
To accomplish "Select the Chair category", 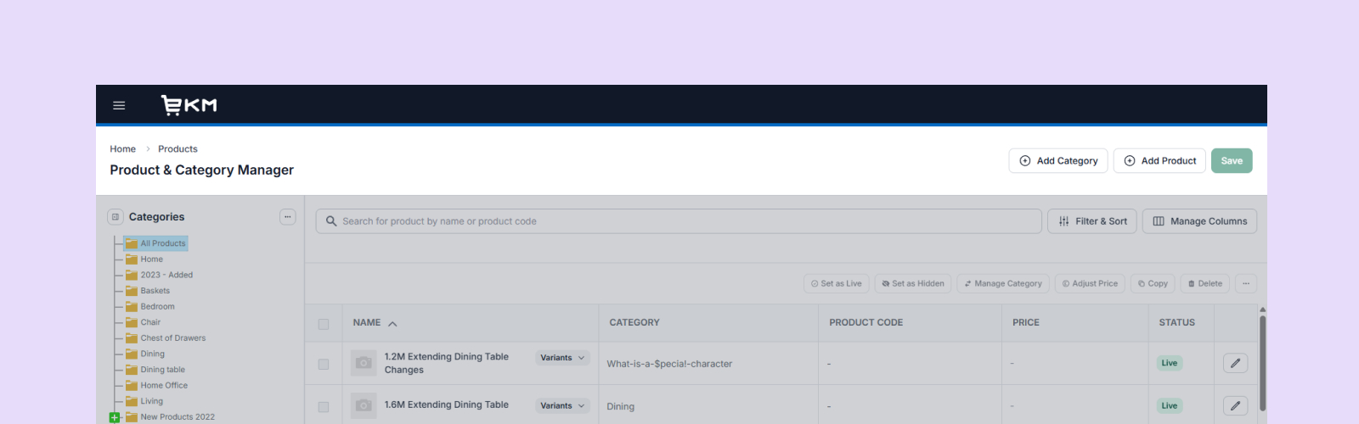I will click(143, 323).
